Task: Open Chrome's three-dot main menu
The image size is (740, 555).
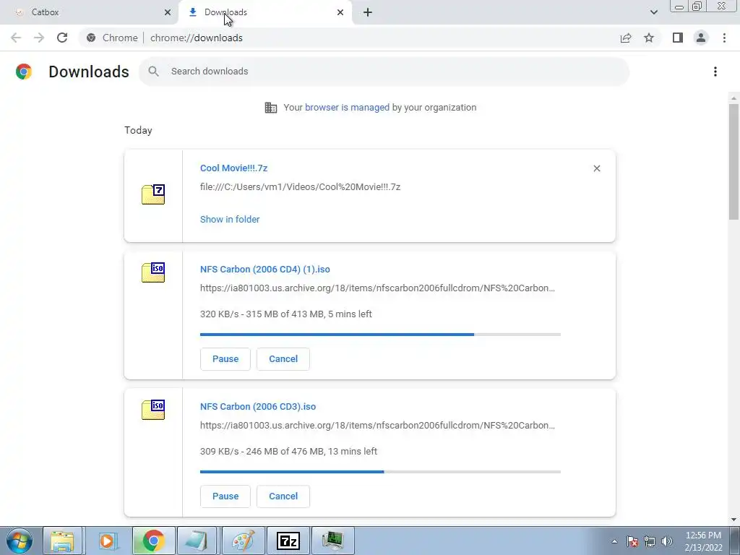Action: 724,38
